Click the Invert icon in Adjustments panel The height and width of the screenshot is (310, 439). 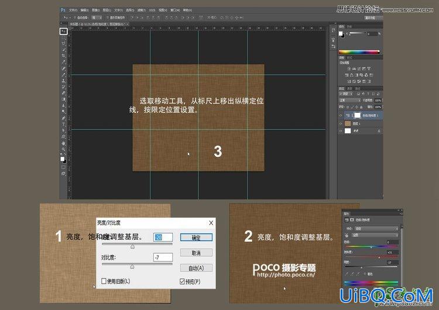(x=349, y=81)
